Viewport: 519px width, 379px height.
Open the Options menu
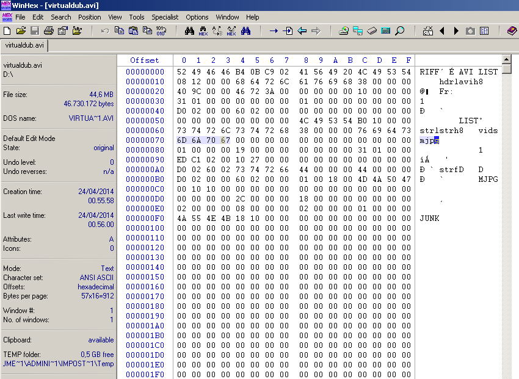(197, 17)
